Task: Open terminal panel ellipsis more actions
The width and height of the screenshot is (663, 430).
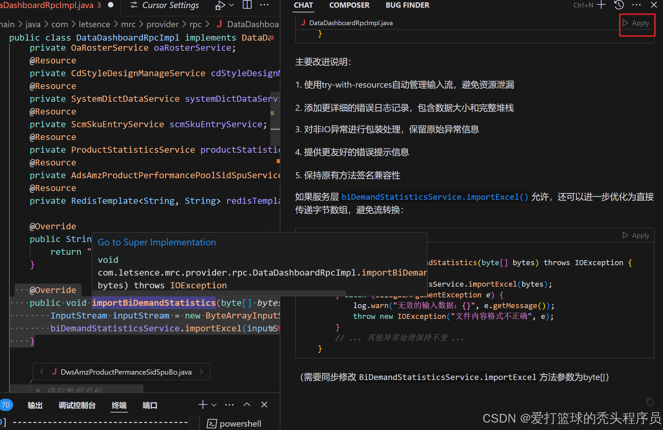Action: pyautogui.click(x=229, y=405)
